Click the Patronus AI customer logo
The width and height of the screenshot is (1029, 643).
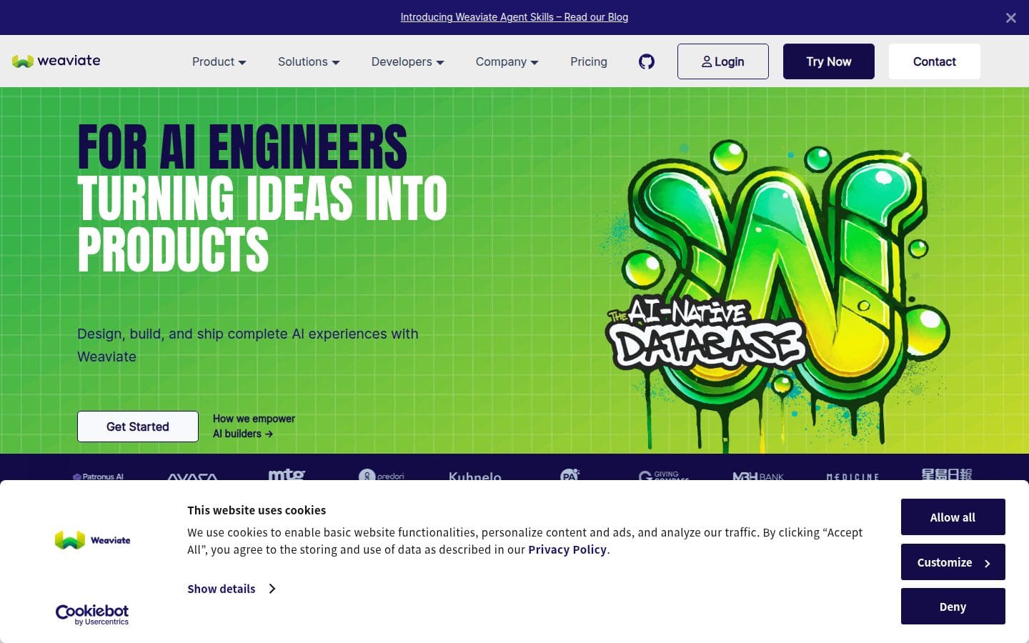98,477
